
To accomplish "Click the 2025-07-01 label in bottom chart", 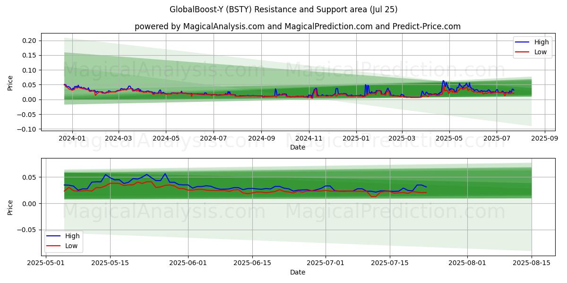I will [326, 263].
